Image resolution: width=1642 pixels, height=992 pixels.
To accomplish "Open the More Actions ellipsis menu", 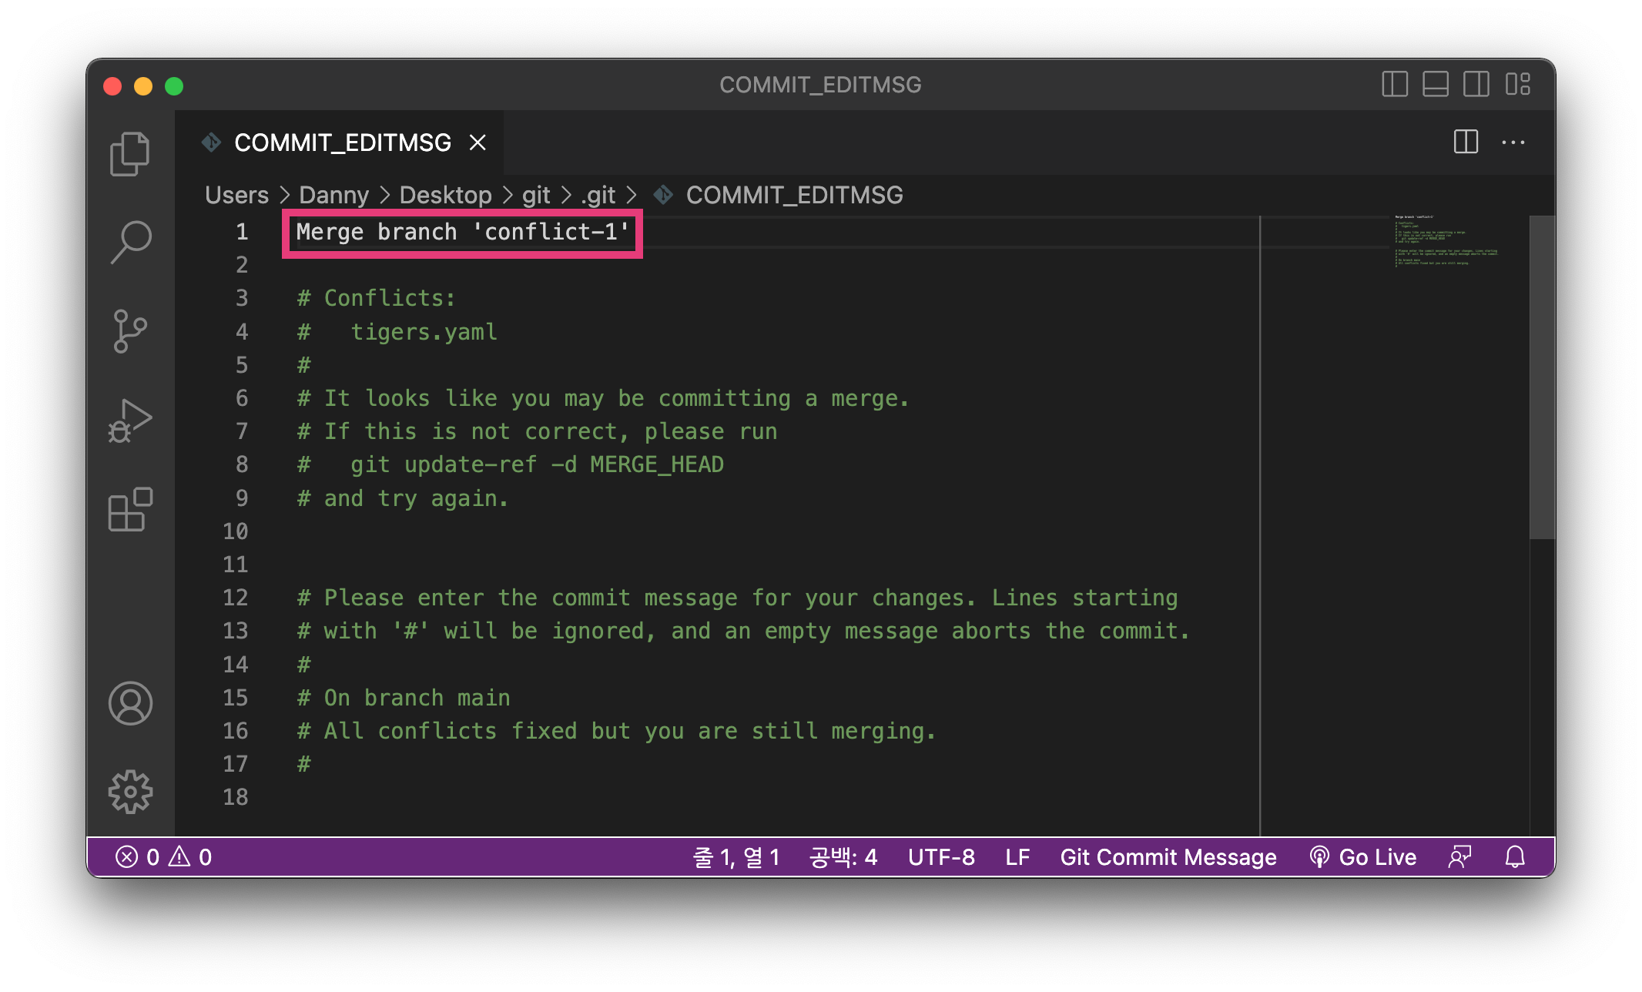I will 1513,142.
